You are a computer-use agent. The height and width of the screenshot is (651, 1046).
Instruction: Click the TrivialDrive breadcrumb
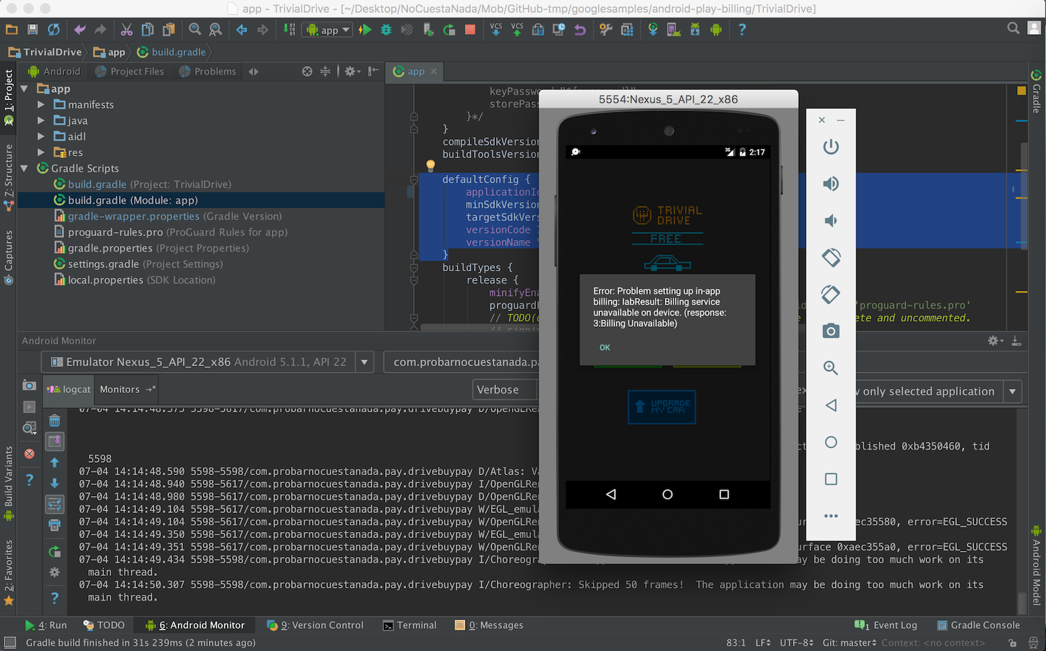tap(45, 52)
